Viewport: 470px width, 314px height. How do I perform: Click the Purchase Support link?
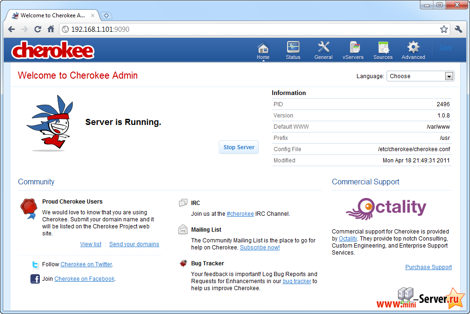428,267
